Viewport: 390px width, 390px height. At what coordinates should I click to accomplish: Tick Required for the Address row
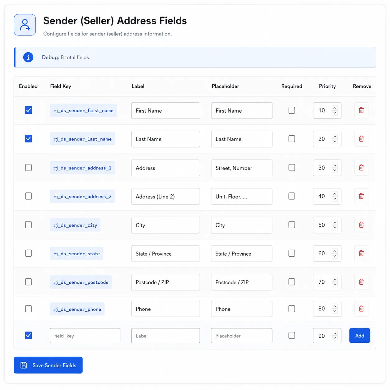tap(292, 168)
